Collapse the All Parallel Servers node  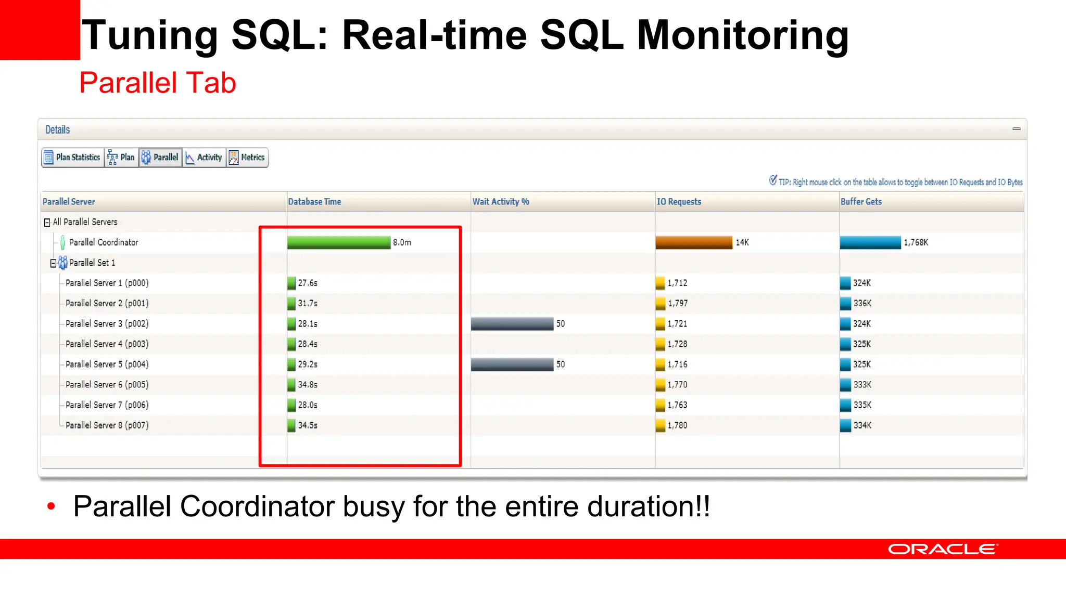click(47, 223)
